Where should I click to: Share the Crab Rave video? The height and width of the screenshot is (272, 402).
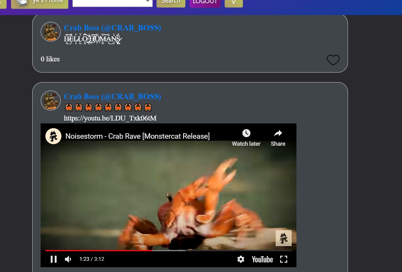pyautogui.click(x=278, y=138)
